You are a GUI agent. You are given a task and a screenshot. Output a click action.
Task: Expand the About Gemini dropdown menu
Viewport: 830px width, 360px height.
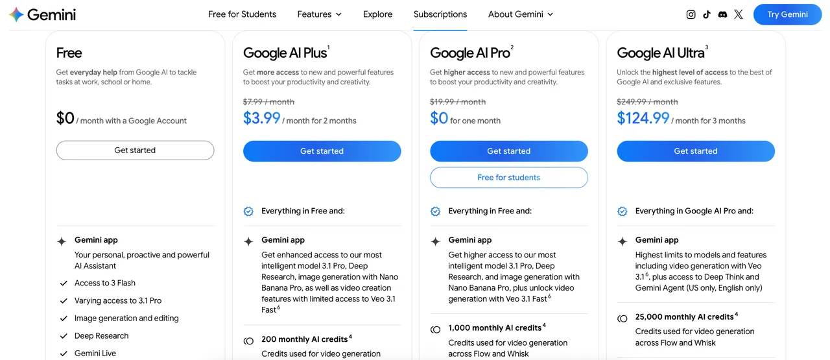coord(521,14)
